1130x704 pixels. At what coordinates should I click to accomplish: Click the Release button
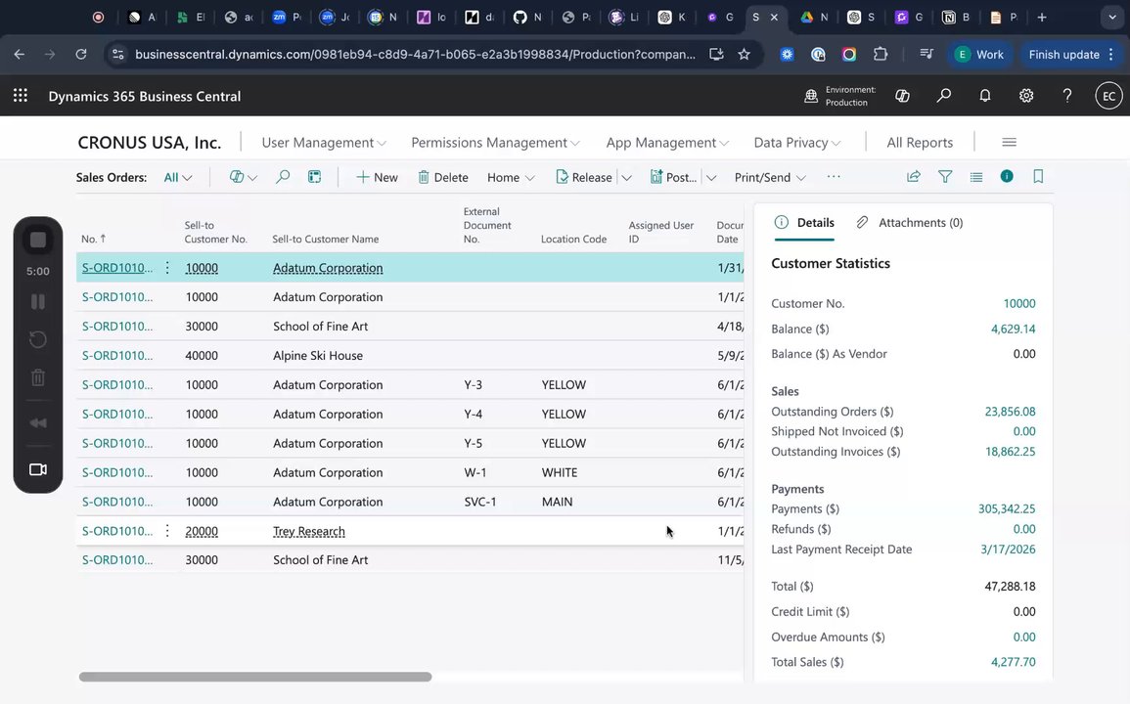point(584,177)
